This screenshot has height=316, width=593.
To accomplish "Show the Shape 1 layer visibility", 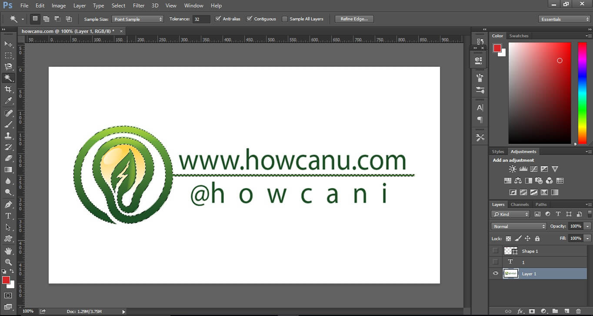I will pyautogui.click(x=496, y=251).
